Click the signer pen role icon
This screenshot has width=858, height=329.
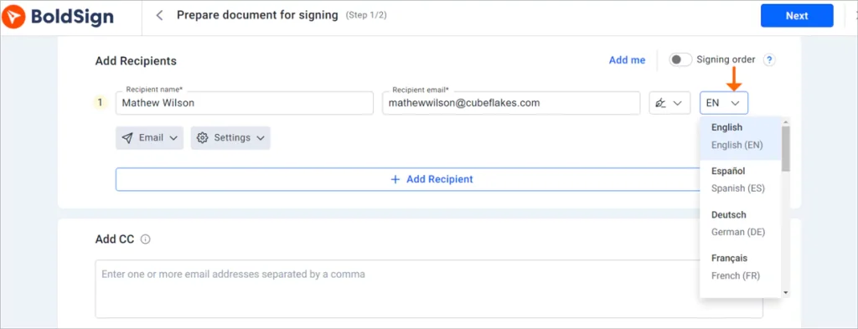(661, 103)
